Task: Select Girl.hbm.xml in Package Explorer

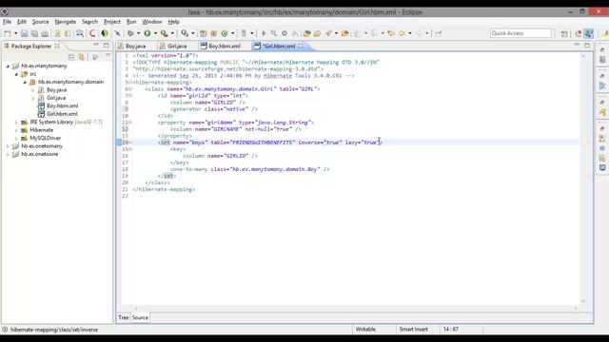Action: [x=62, y=114]
